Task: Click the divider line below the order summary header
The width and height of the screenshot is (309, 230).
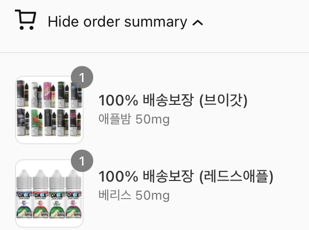Action: (154, 53)
